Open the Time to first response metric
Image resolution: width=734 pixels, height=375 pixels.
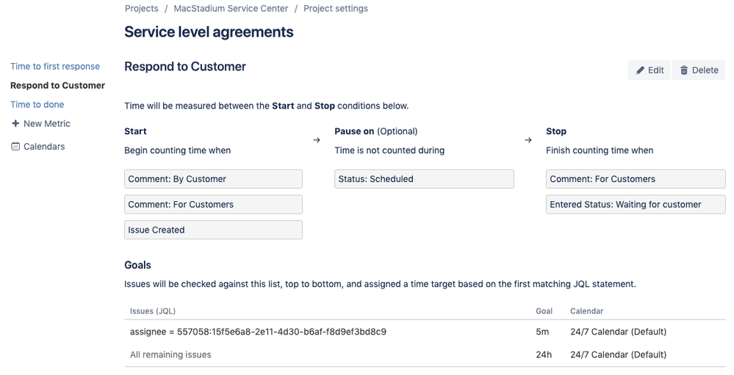(55, 66)
